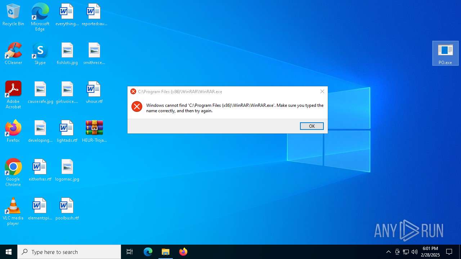Viewport: 461px width, 259px height.
Task: Select the Google Chrome desktop shortcut
Action: pyautogui.click(x=13, y=173)
